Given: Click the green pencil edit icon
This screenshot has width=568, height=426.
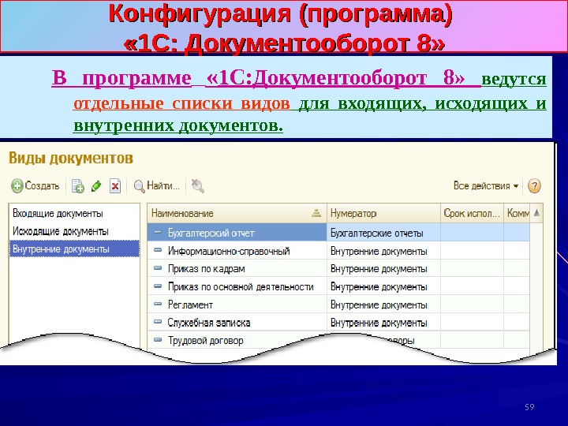Looking at the screenshot, I should click(x=96, y=186).
